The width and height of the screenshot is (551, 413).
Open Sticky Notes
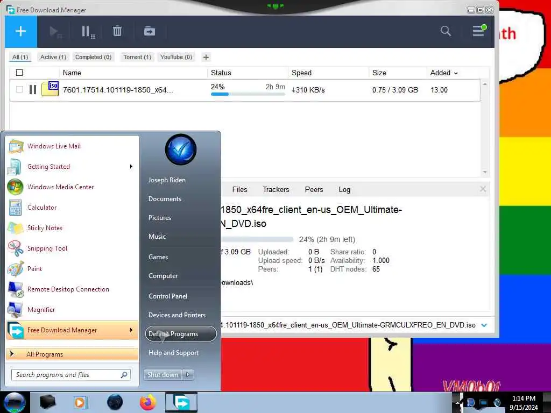click(72, 227)
